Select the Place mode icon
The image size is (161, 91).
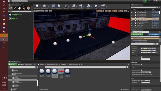click(x=11, y=8)
